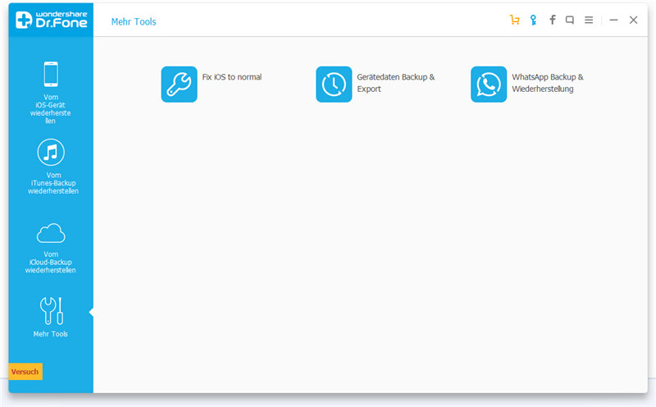Viewport: 656px width, 407px height.
Task: Click the Gerätedaten Backup & Export label
Action: tap(396, 83)
